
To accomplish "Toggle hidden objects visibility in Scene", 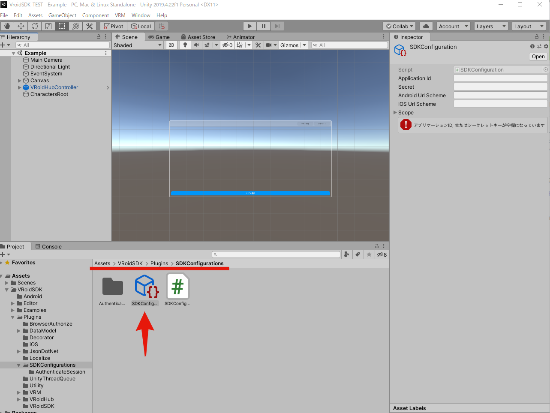I will click(227, 45).
